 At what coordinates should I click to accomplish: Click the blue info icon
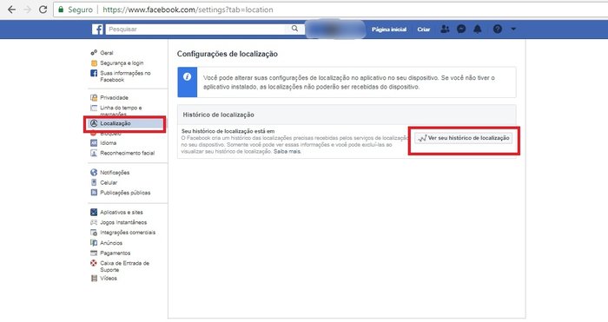(187, 76)
